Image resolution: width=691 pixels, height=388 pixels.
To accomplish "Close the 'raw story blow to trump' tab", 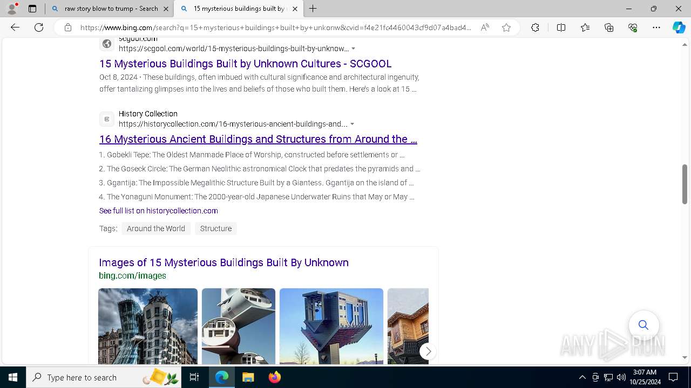I will (x=166, y=9).
